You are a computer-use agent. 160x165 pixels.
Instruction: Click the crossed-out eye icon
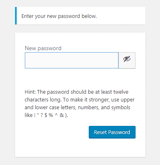(127, 59)
